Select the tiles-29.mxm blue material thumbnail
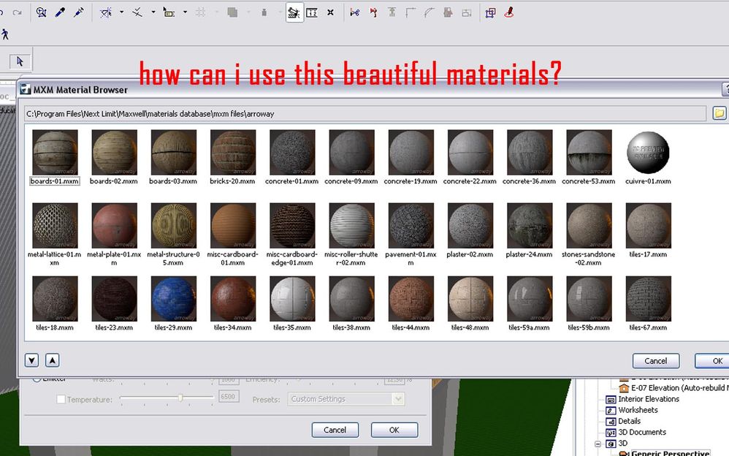 pos(174,299)
